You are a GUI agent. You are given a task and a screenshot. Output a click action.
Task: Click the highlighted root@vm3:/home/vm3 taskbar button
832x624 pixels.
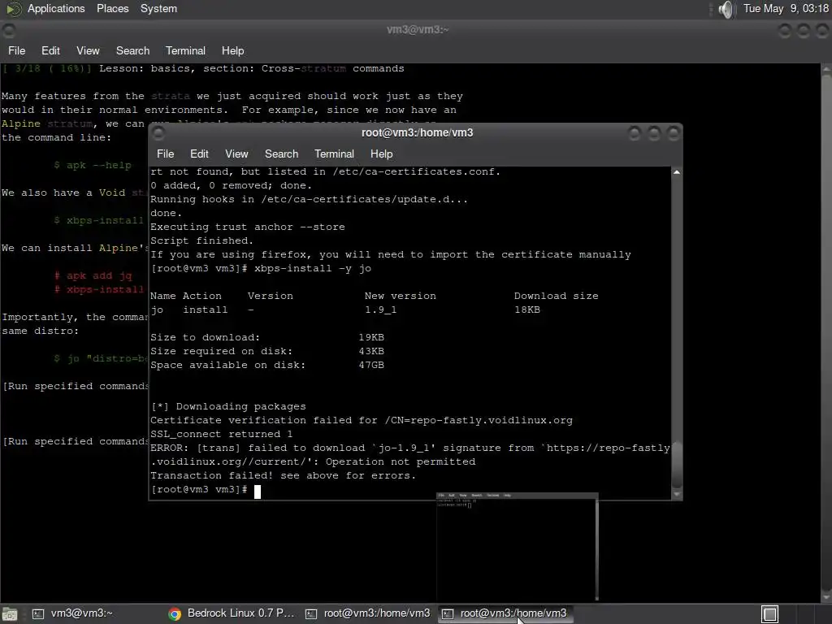[505, 613]
